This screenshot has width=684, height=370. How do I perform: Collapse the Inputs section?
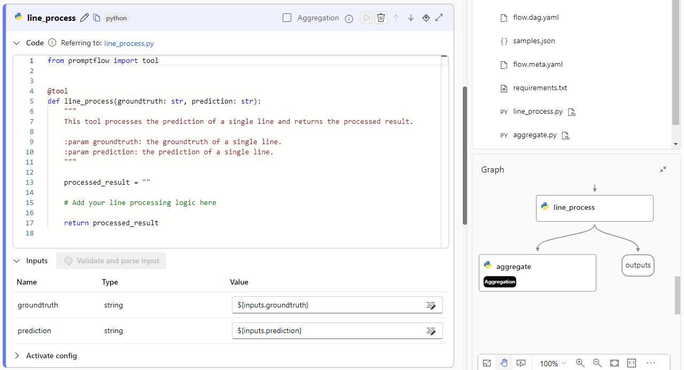[16, 261]
